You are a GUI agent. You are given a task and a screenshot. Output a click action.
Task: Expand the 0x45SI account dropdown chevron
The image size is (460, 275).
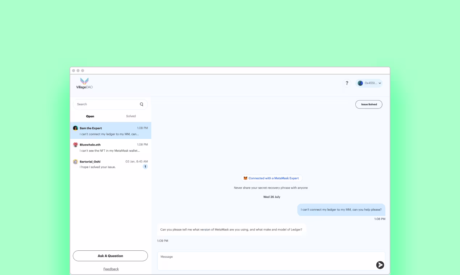tap(380, 83)
